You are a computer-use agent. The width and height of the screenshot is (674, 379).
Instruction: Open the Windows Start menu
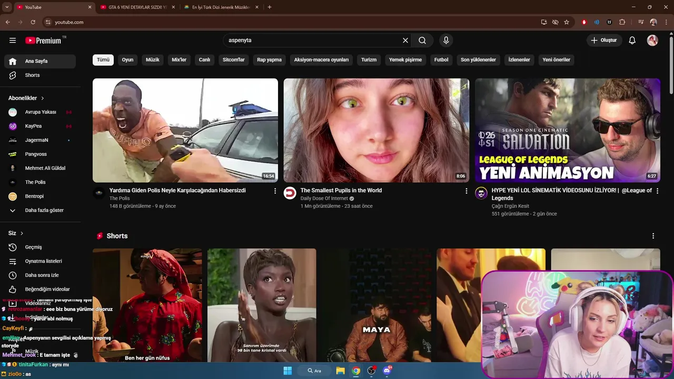(x=288, y=371)
